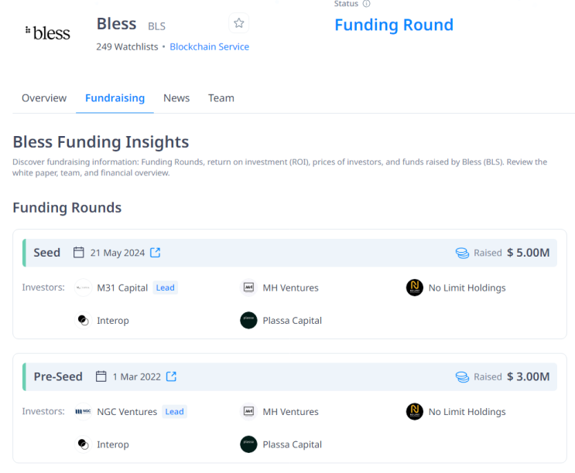Select the Fundraising tab
Viewport: 575px width, 473px height.
pyautogui.click(x=115, y=98)
